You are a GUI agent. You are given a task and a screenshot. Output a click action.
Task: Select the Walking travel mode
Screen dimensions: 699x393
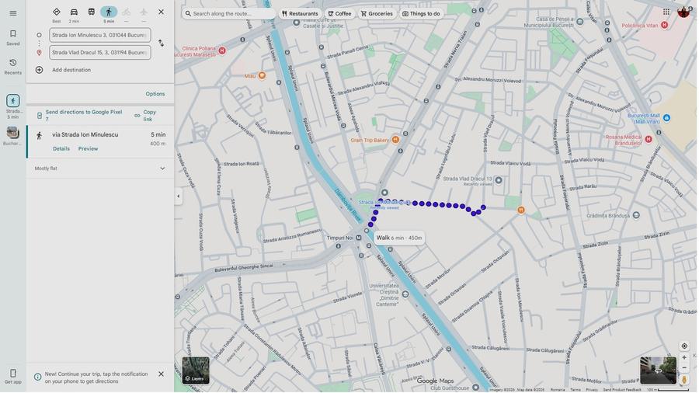point(109,12)
